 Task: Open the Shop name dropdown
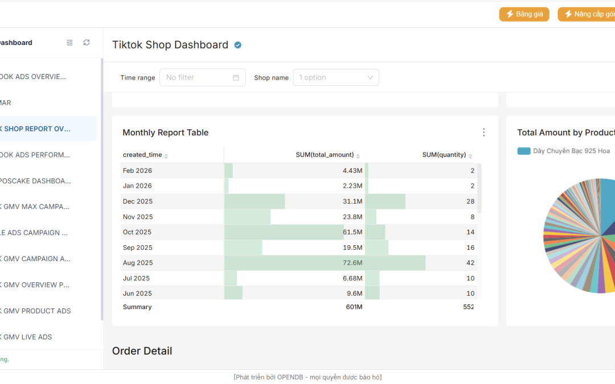[335, 77]
